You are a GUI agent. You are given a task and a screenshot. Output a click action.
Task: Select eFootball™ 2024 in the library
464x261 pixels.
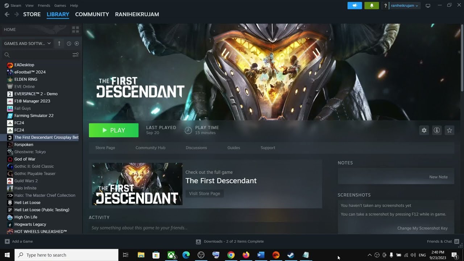tap(30, 72)
